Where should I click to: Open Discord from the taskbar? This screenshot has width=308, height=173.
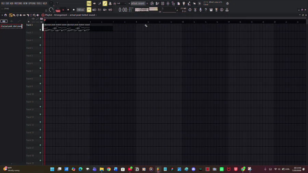pyautogui.click(x=193, y=169)
